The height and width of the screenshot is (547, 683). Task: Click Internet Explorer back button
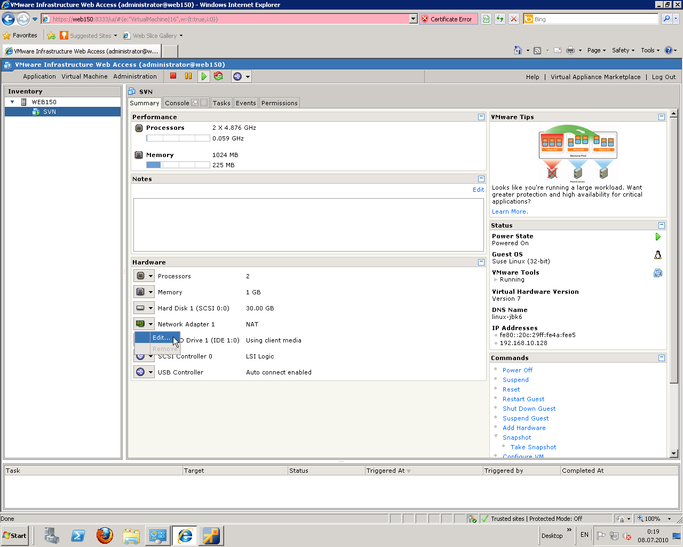(x=8, y=19)
